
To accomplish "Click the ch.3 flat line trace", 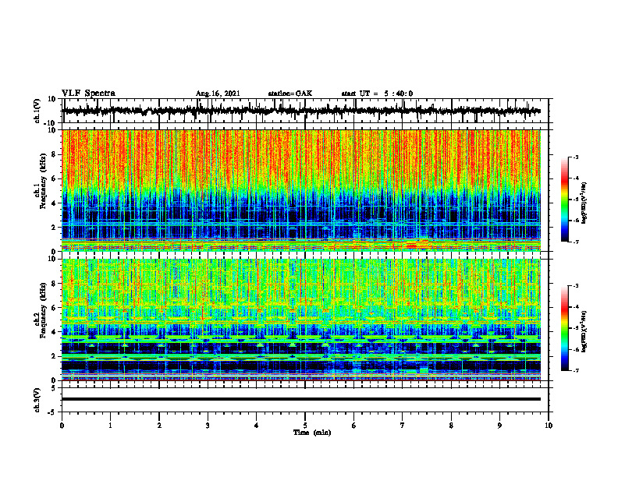I will [x=301, y=399].
